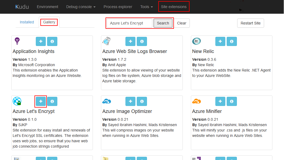Open Azure Minifier info
This screenshot has height=160, width=284.
[x=232, y=101]
